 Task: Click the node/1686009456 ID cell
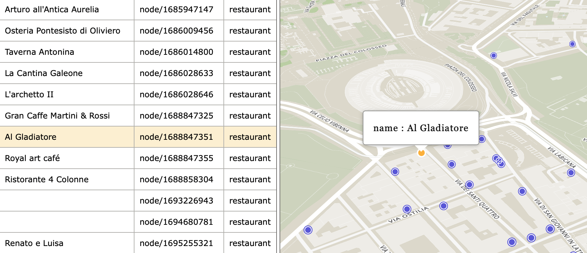(x=176, y=31)
